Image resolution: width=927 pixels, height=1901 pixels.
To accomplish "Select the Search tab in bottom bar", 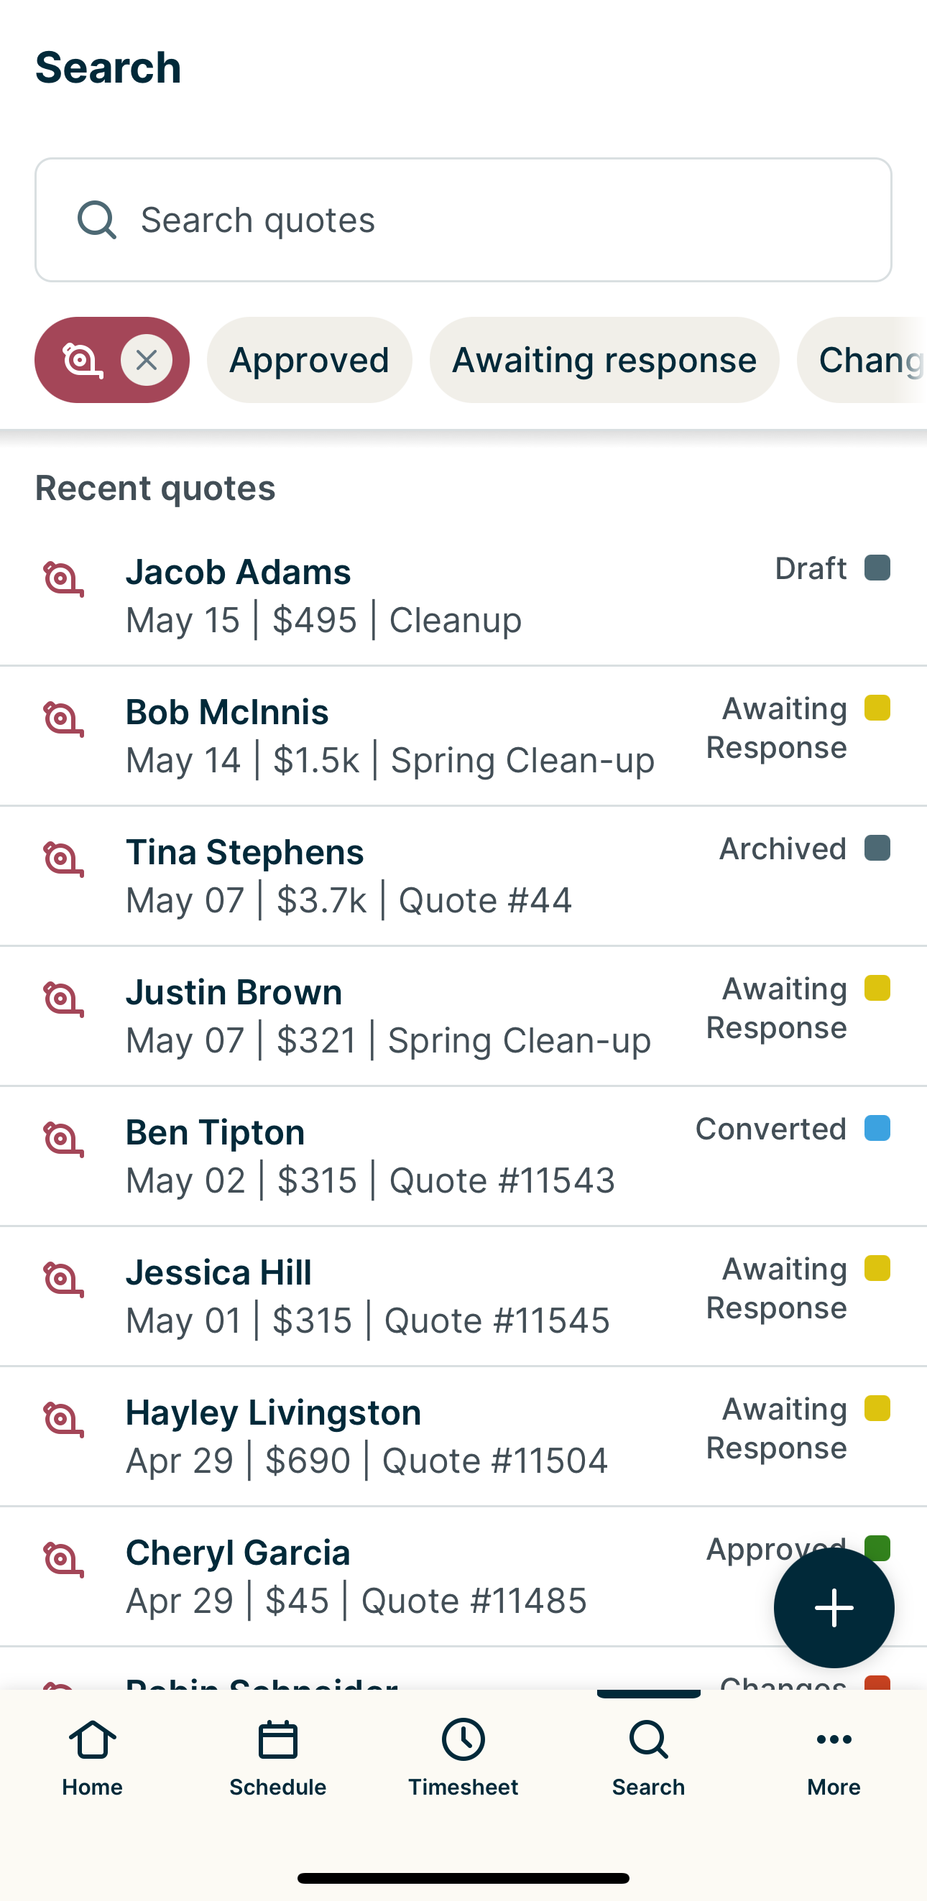I will coord(648,1757).
